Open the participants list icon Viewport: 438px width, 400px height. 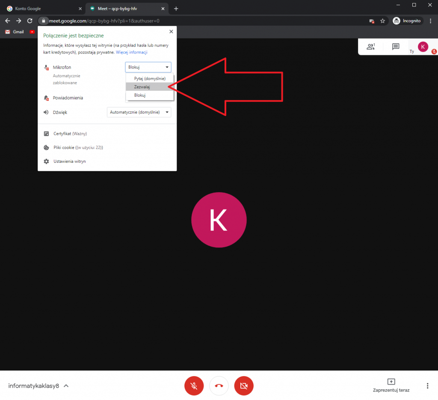[x=370, y=47]
